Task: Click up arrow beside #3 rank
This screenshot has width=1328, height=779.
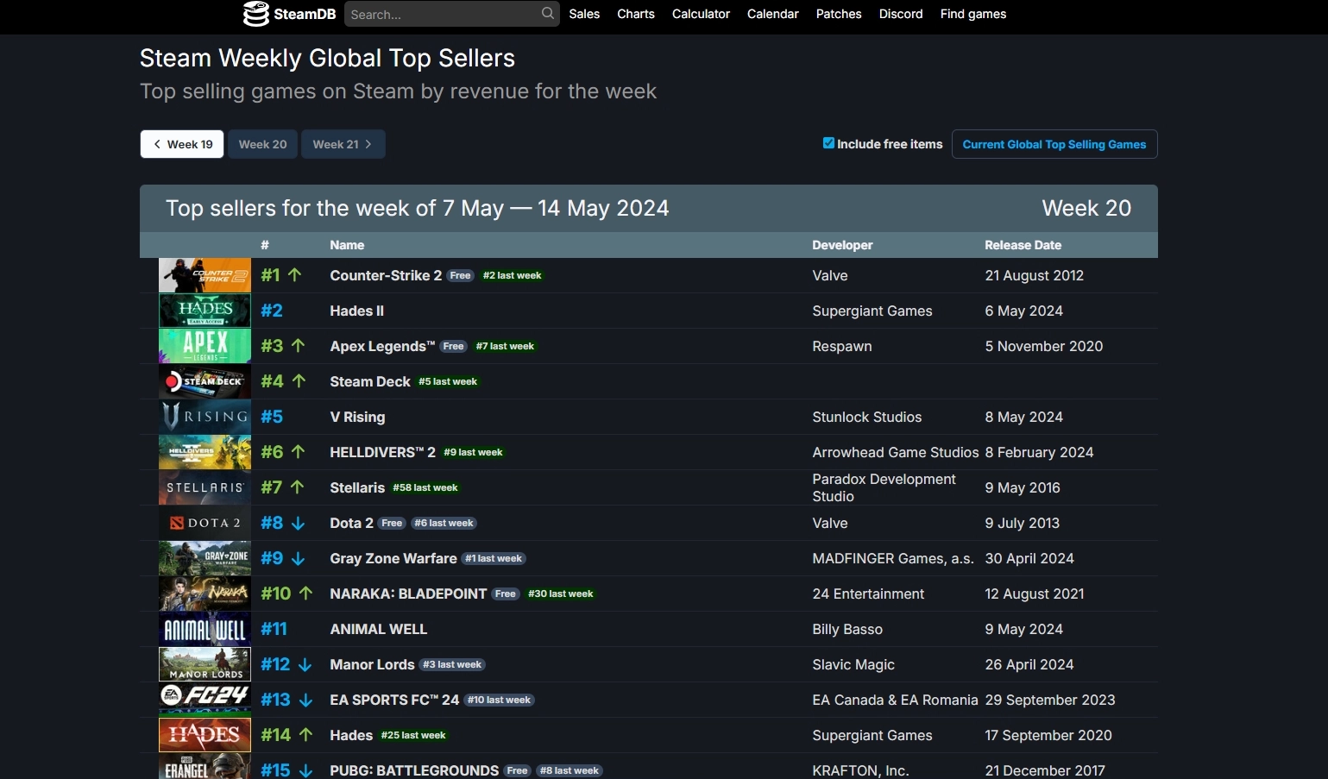Action: (x=298, y=345)
